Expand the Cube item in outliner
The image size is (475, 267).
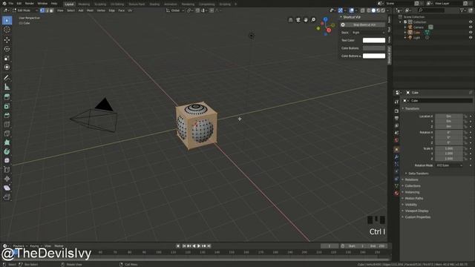(405, 33)
